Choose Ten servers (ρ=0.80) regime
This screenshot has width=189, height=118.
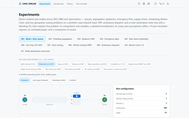point(92,69)
